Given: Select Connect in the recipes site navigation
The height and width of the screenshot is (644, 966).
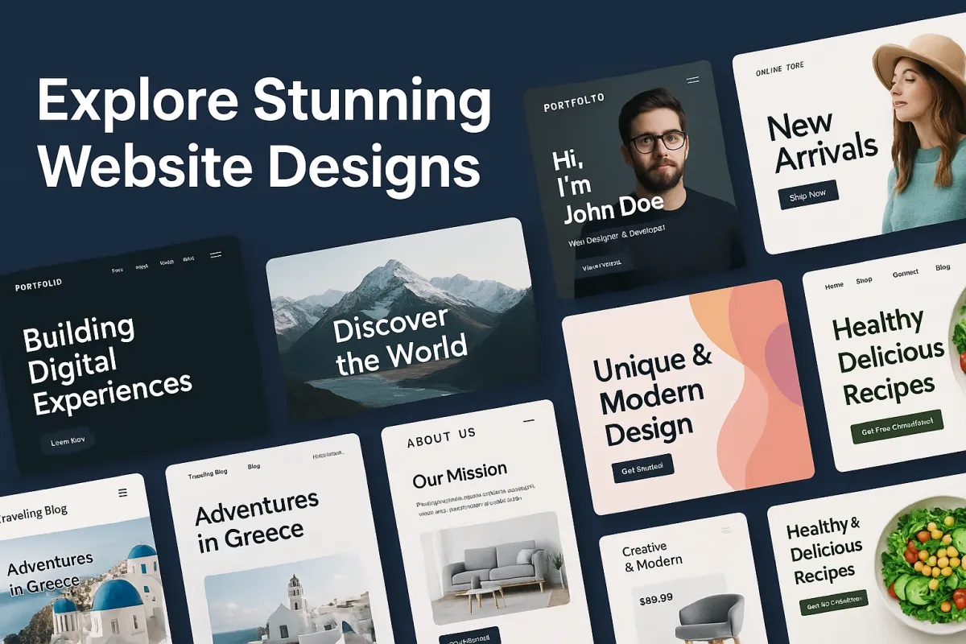Looking at the screenshot, I should pos(906,274).
